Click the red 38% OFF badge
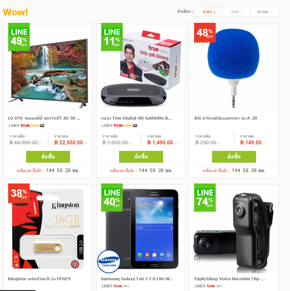The width and height of the screenshot is (290, 291). (19, 194)
